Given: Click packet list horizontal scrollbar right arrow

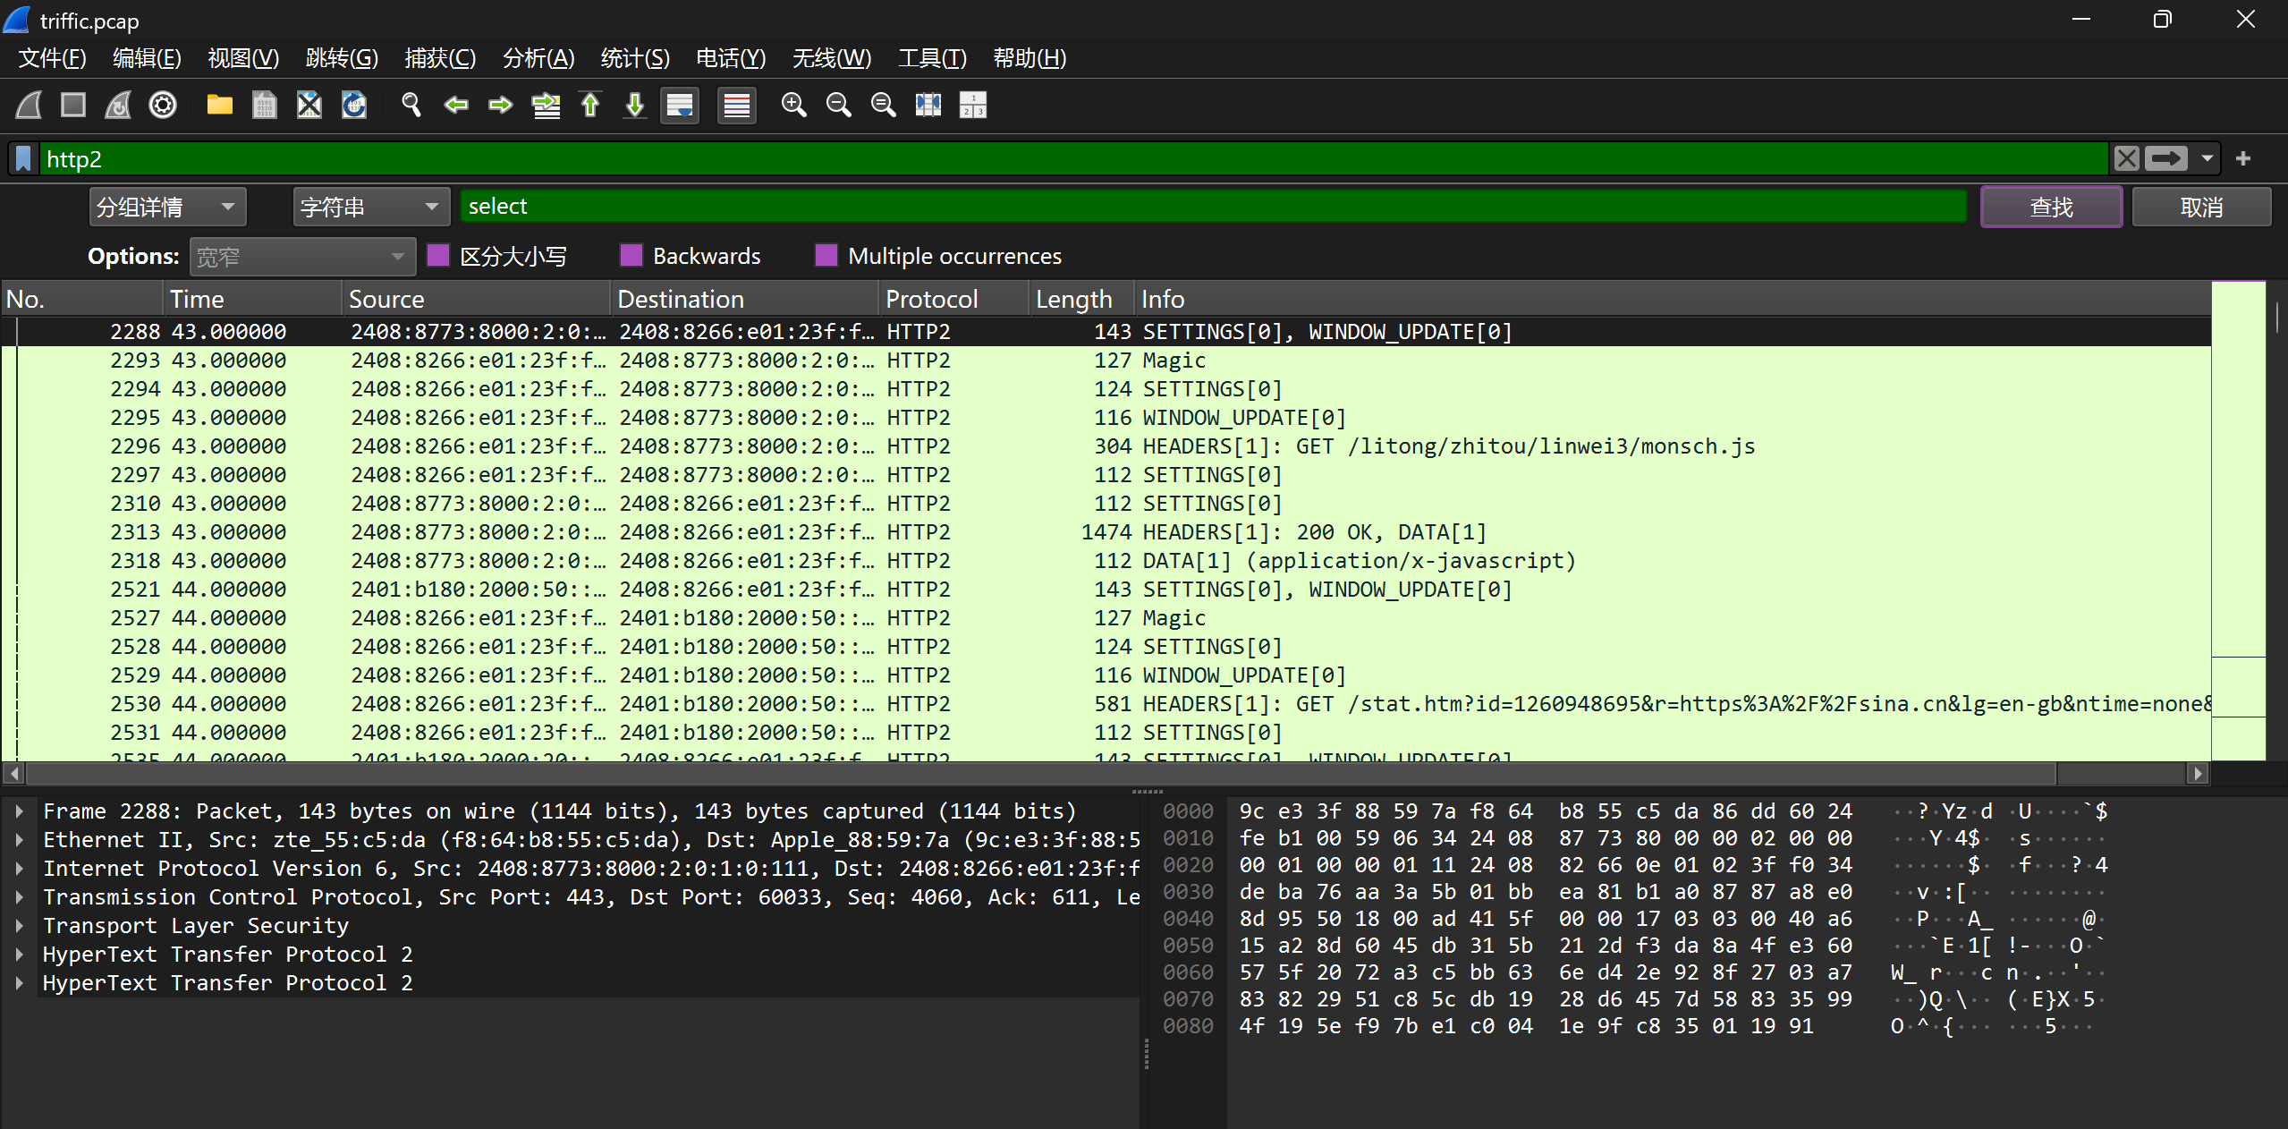Looking at the screenshot, I should click(2199, 773).
